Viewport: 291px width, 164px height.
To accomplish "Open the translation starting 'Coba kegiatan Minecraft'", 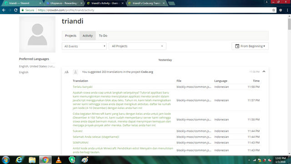I will point(122,119).
